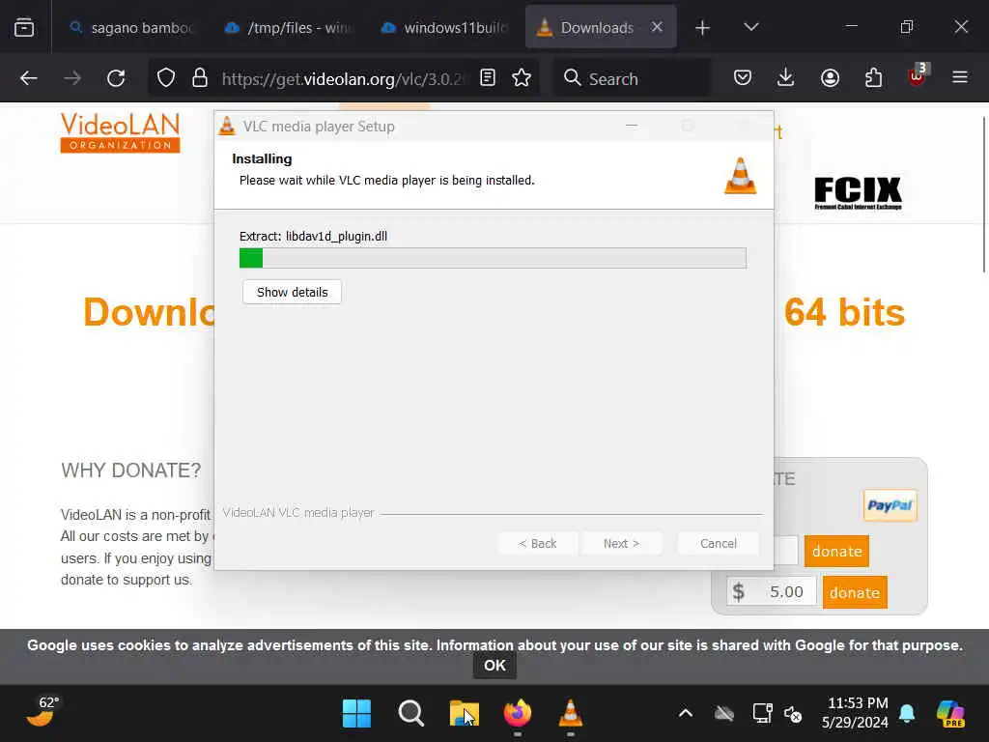The image size is (989, 742).
Task: Open the Firefox View tab list icon
Action: pos(24,27)
